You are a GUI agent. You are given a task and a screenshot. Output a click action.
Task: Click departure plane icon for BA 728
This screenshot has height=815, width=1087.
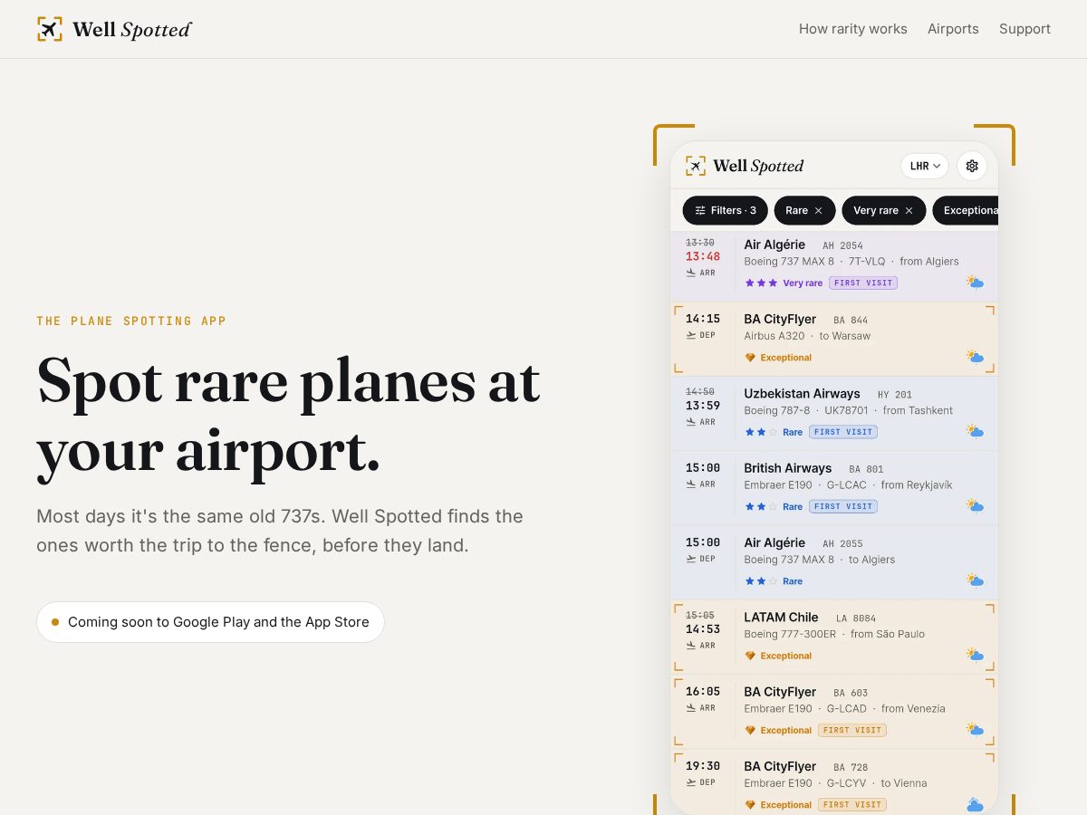(x=691, y=782)
